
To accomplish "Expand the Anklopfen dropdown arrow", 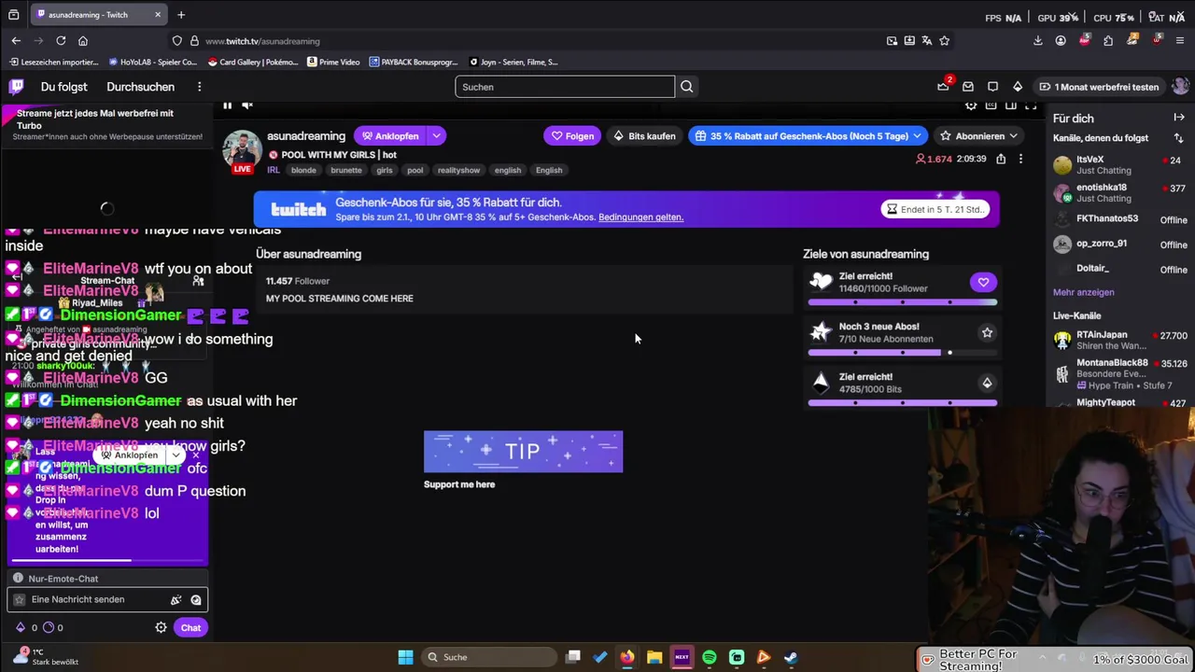I will coord(436,136).
